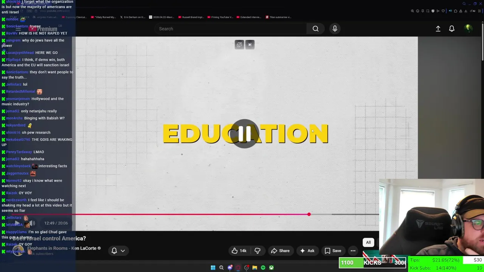This screenshot has height=272, width=484.
Task: Click chat username yeomanjensen
Action: [x=18, y=99]
